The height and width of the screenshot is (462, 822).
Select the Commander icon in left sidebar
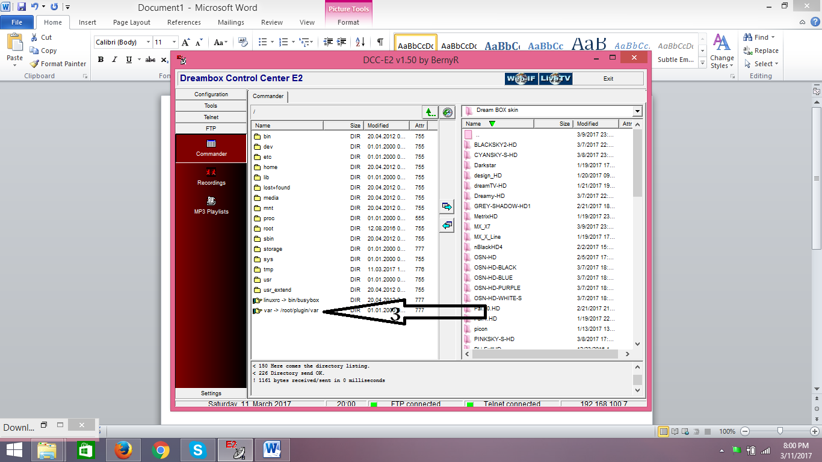tap(211, 147)
